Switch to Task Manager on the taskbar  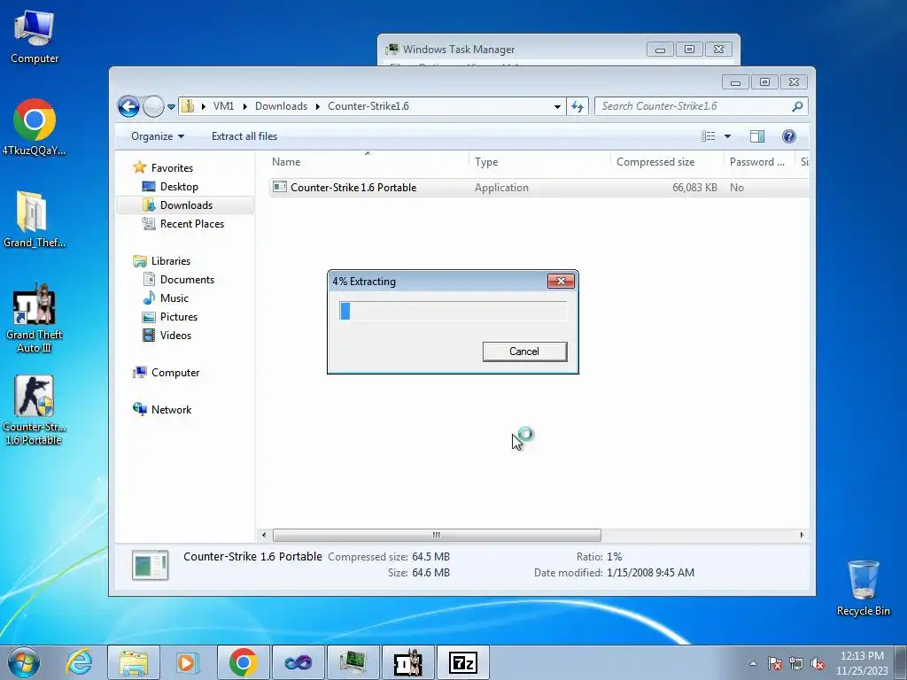(353, 662)
